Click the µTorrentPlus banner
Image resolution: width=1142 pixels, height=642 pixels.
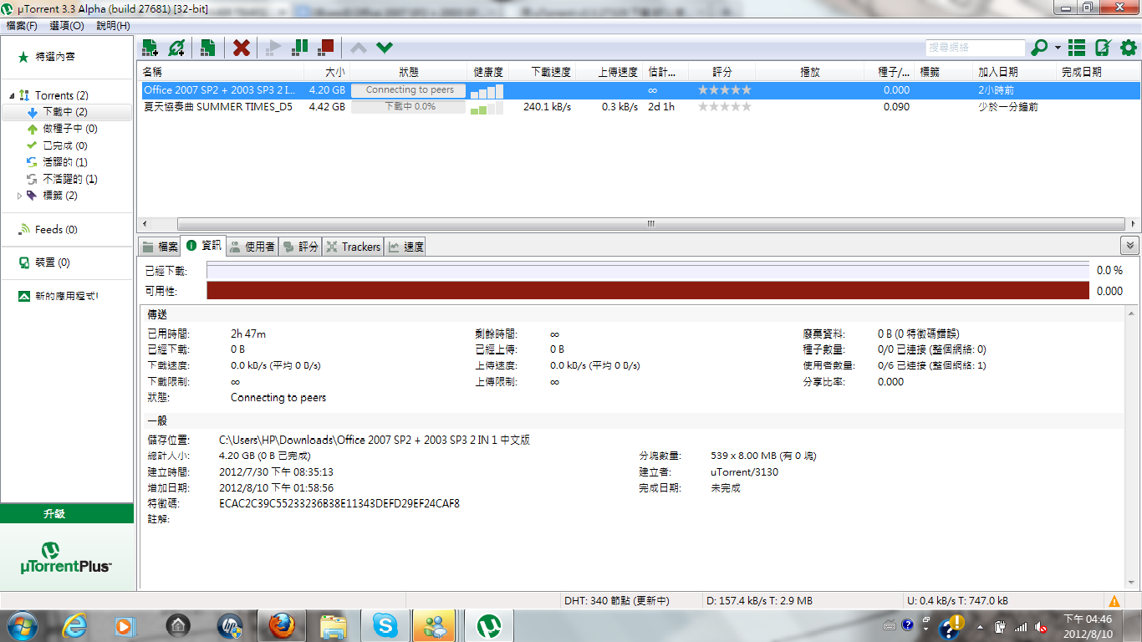pos(67,558)
